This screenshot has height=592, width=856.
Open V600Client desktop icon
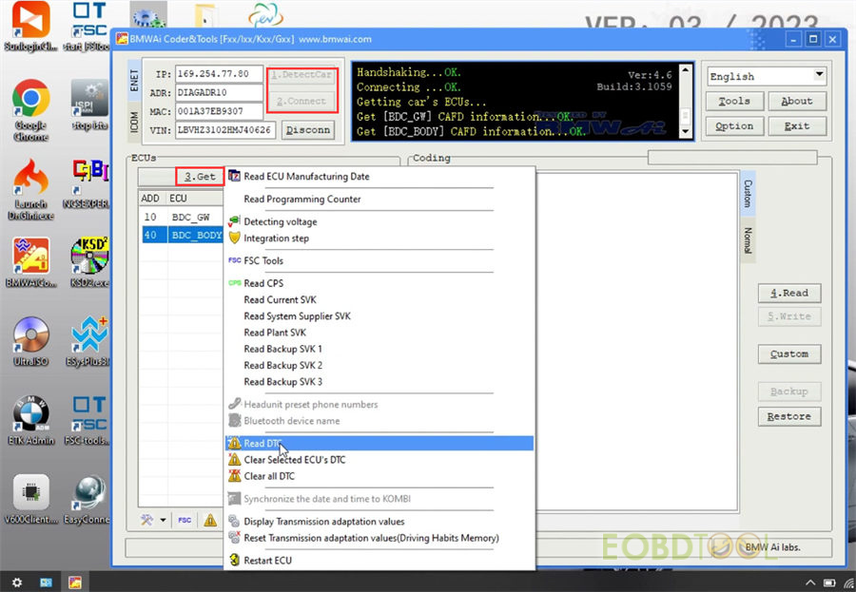(30, 499)
